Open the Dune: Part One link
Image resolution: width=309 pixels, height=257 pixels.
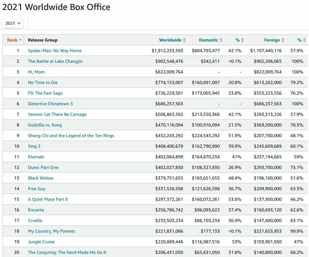[43, 167]
